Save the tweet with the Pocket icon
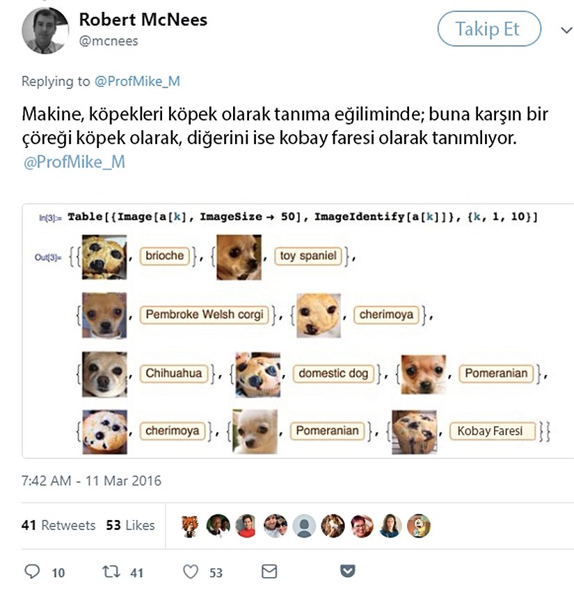The image size is (574, 598). (346, 572)
